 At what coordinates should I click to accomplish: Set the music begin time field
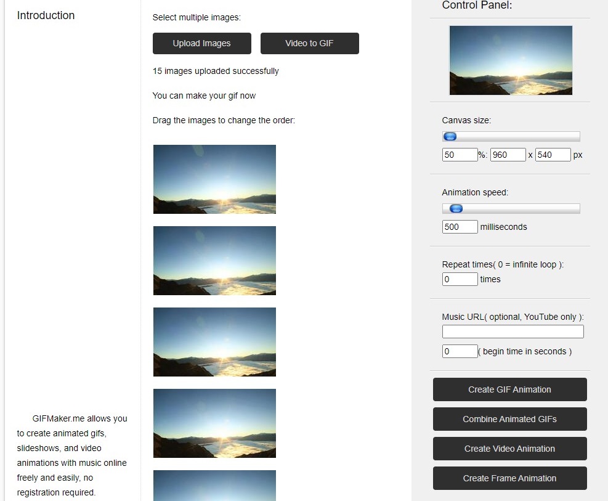(x=460, y=351)
